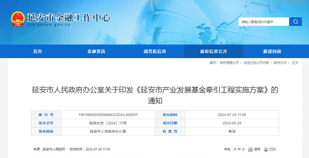Viewport: 309px width, 158px height.
Task: Click the magnifier search icon button
Action: pos(295,22)
